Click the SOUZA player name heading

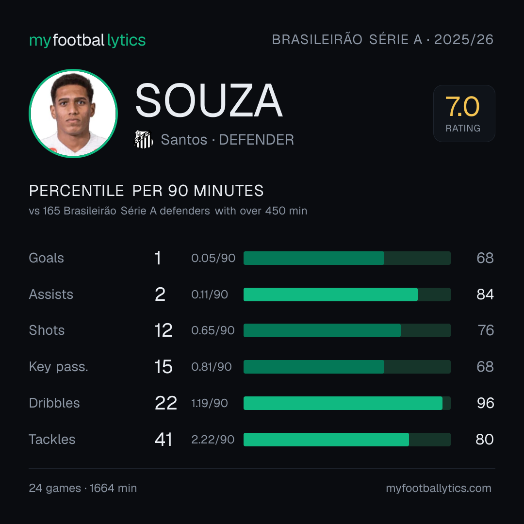coord(209,100)
